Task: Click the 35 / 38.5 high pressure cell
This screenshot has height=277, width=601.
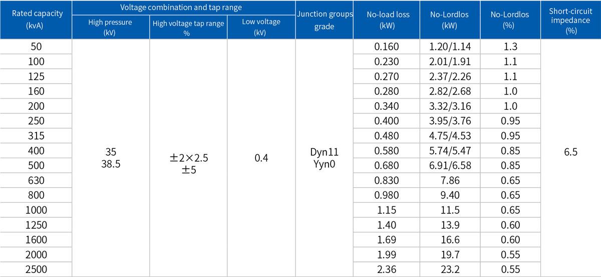Action: (x=110, y=158)
